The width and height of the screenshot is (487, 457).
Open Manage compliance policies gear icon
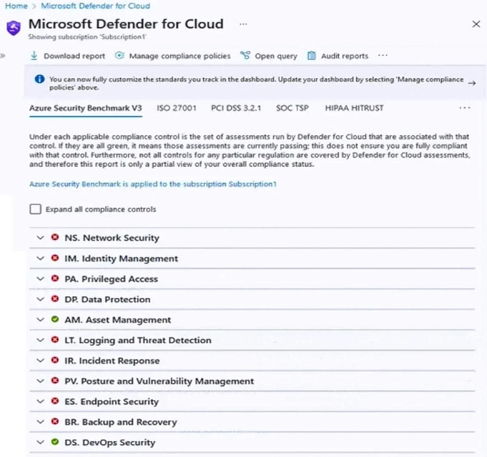click(120, 56)
